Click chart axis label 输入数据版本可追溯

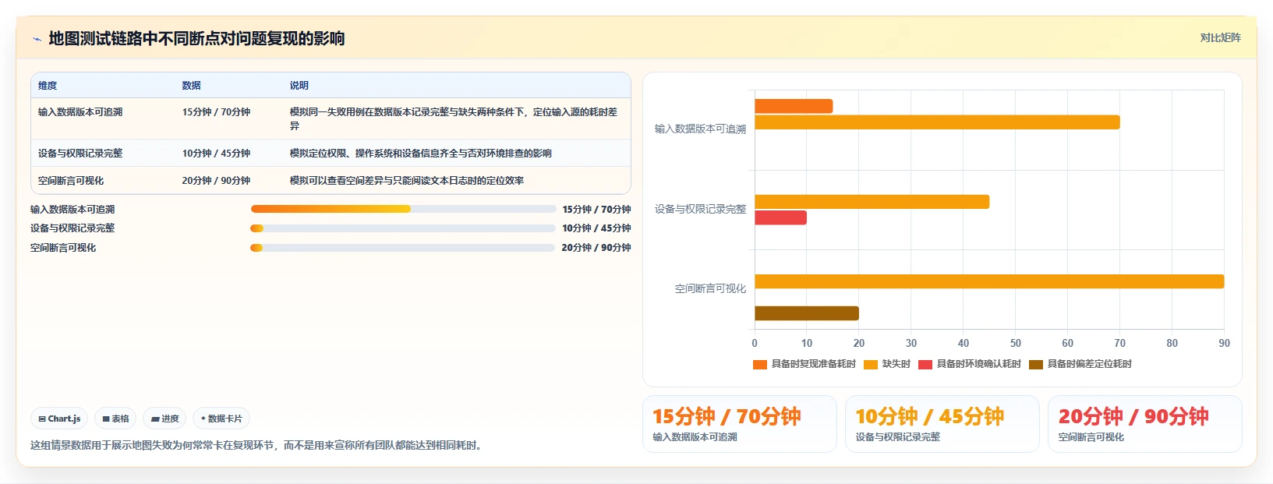[700, 129]
